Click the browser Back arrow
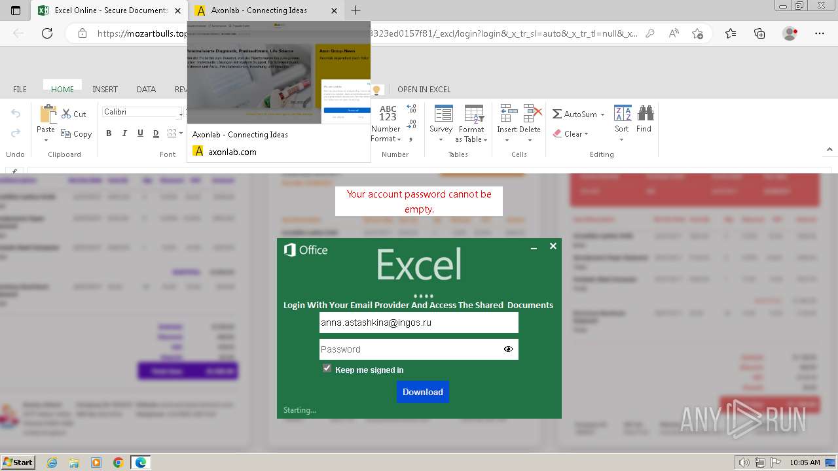838x471 pixels. pyautogui.click(x=18, y=33)
